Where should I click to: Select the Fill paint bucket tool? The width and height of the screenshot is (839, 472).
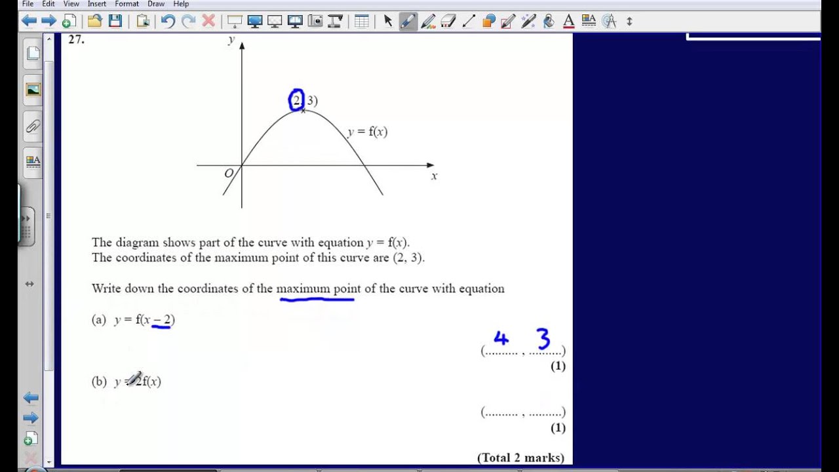(549, 21)
